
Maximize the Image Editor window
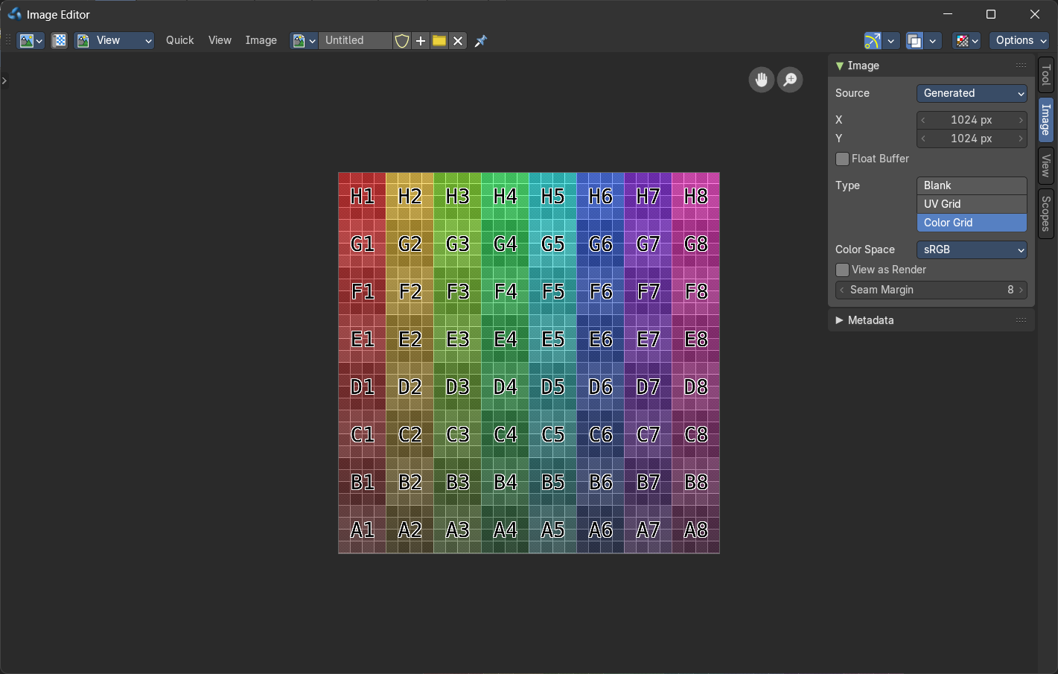(x=991, y=14)
